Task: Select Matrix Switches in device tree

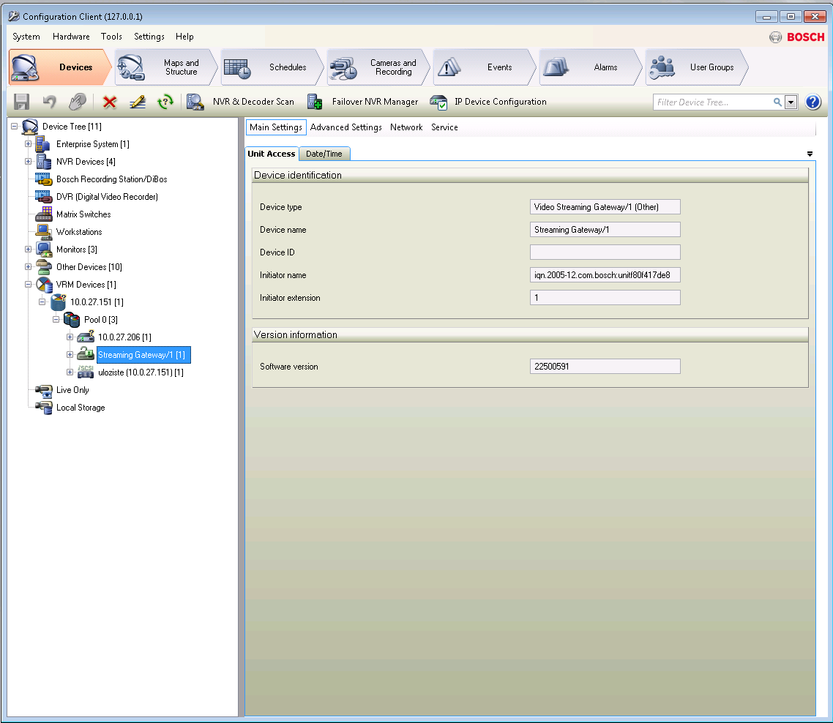Action: (x=83, y=214)
